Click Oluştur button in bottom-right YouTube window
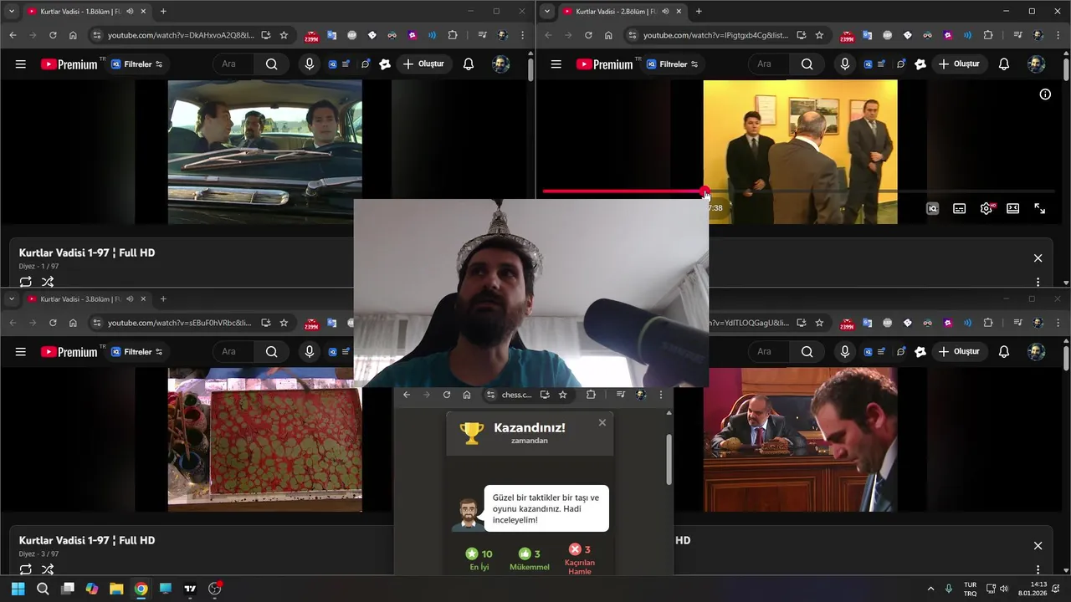1071x602 pixels. (959, 352)
